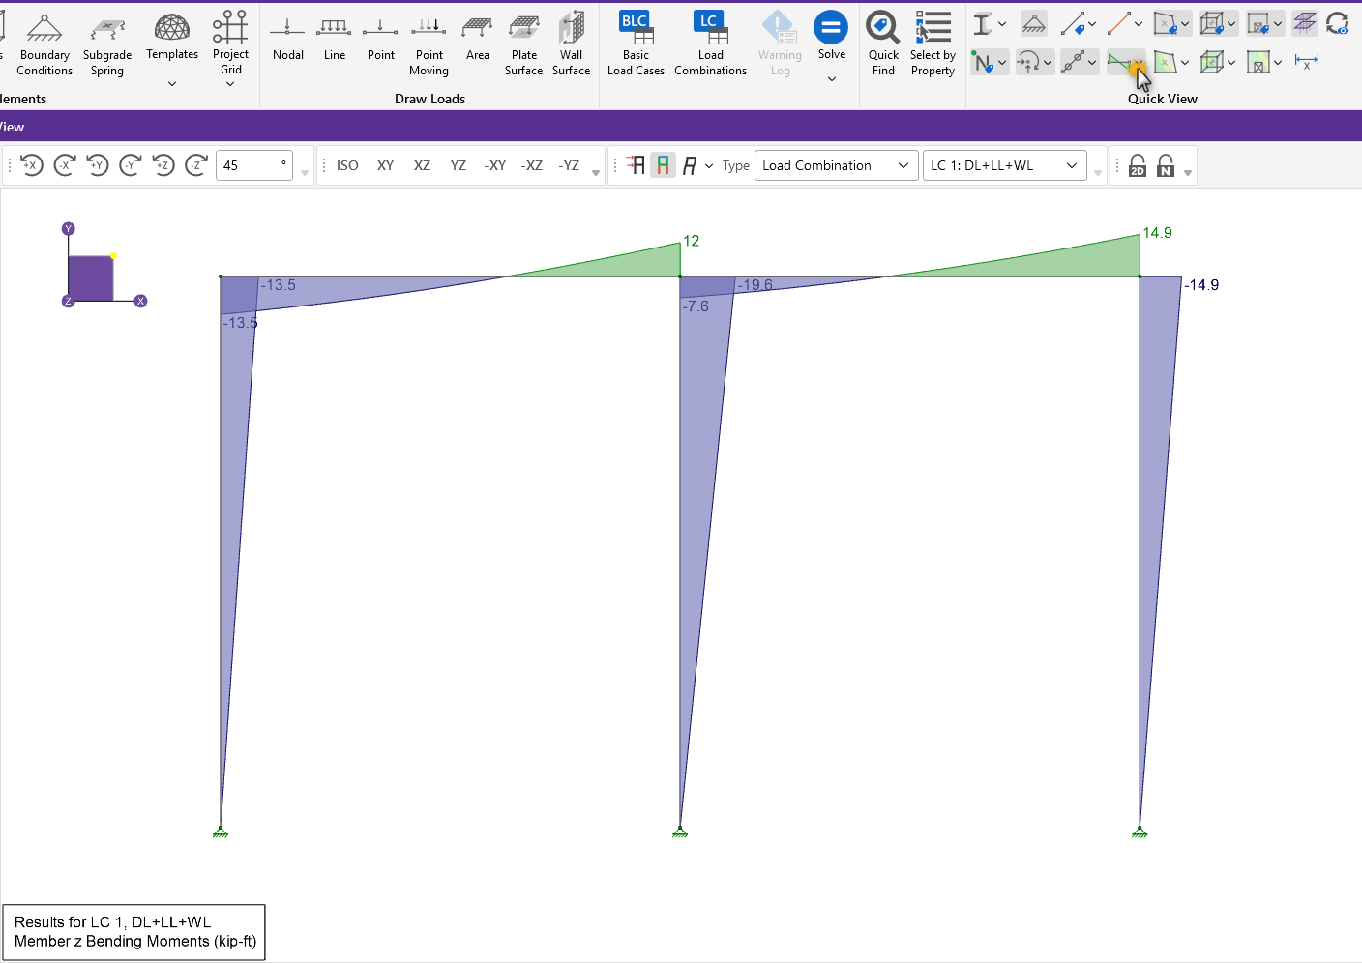Viewport: 1362px width, 963px height.
Task: Open the Templates gallery
Action: 172,39
